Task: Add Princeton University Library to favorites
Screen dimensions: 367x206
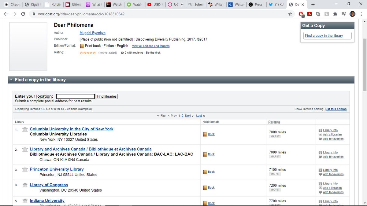Action: [333, 174]
